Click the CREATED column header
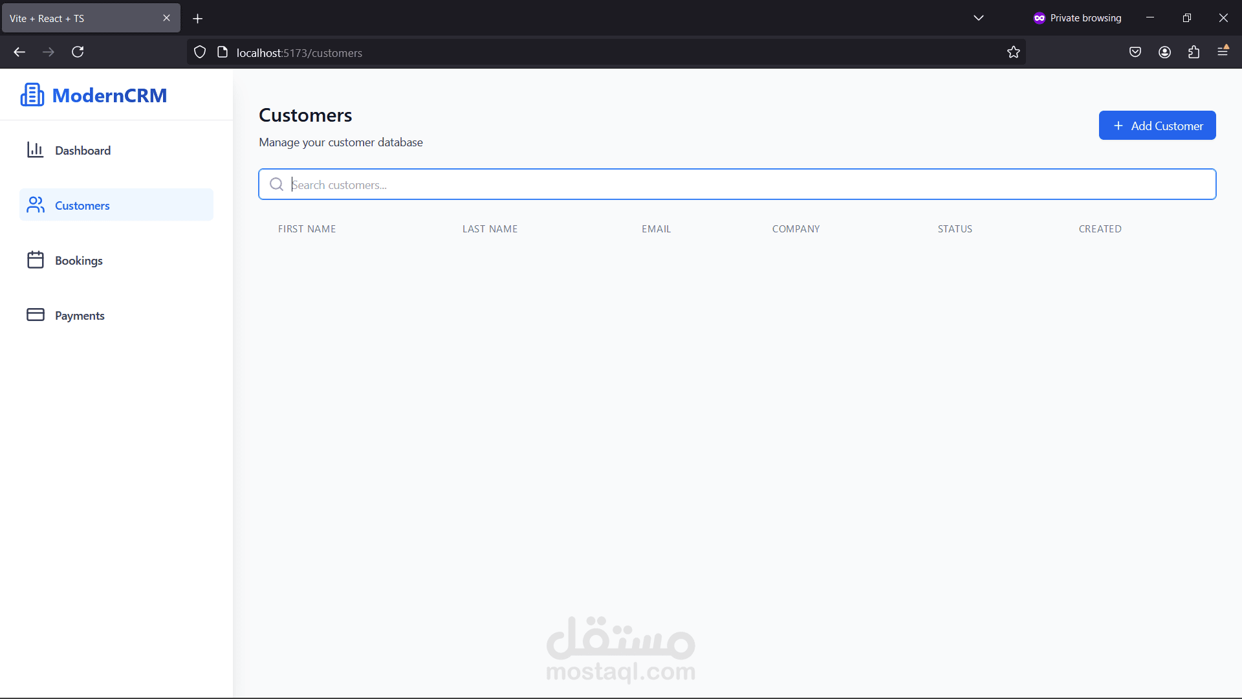The height and width of the screenshot is (699, 1242). pyautogui.click(x=1100, y=229)
